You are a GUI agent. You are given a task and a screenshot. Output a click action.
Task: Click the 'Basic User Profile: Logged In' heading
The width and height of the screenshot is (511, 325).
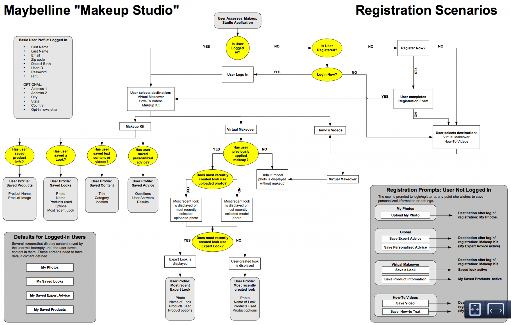tap(43, 40)
